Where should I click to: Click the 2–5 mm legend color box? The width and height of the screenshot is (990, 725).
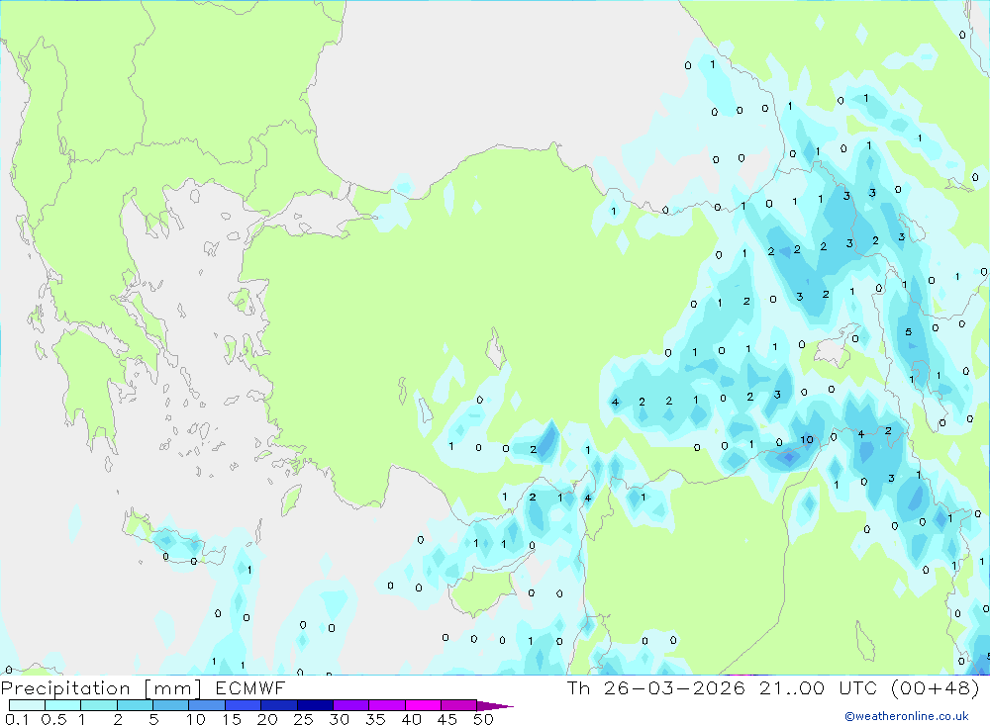135,705
